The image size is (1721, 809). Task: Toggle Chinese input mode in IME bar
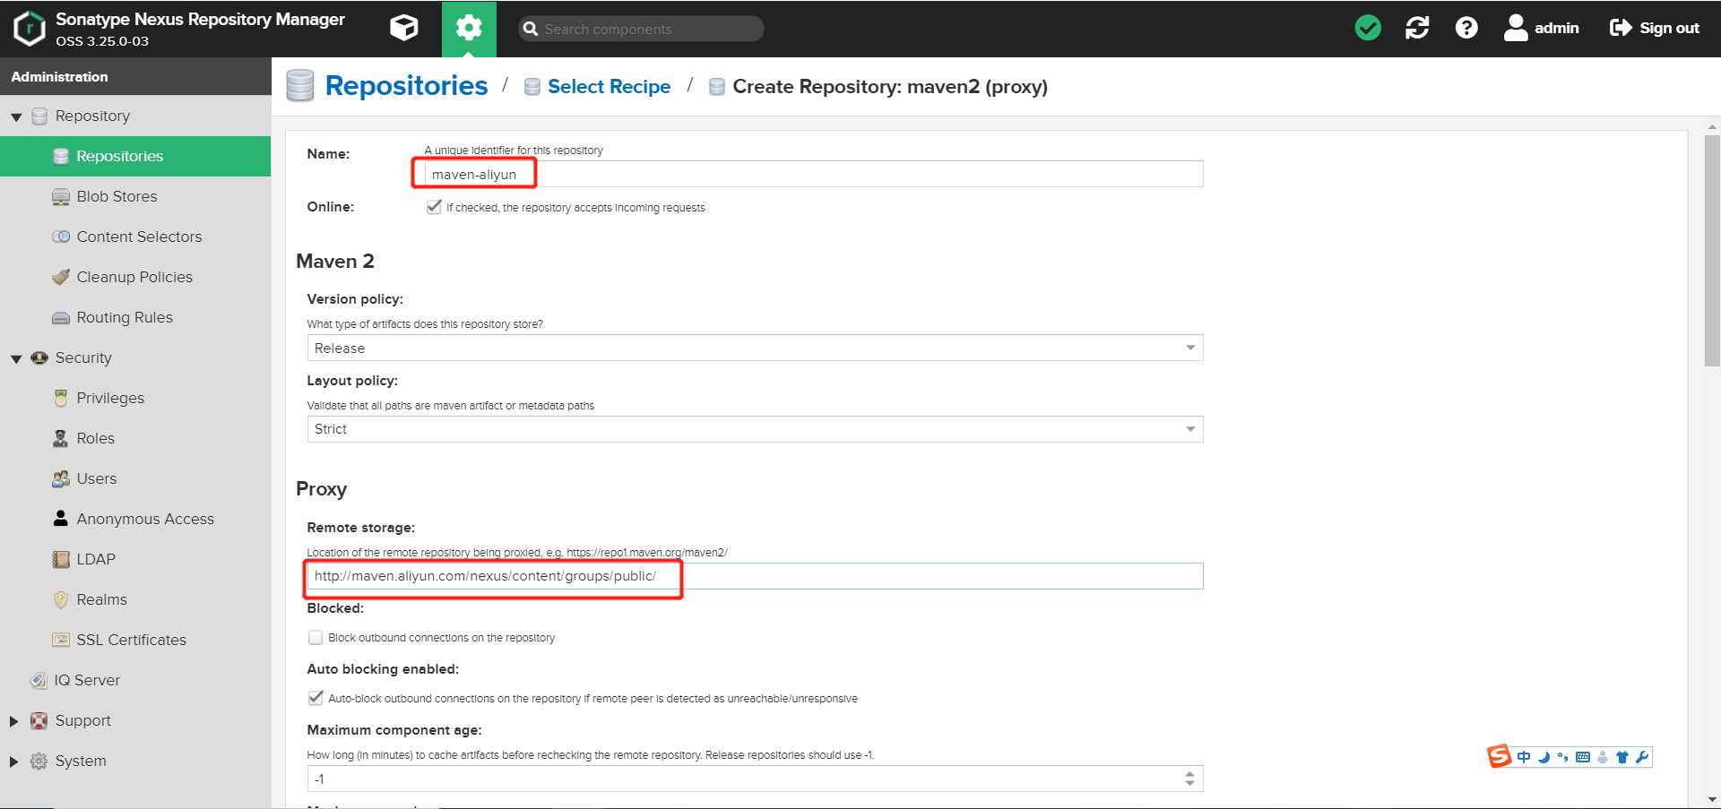1524,757
